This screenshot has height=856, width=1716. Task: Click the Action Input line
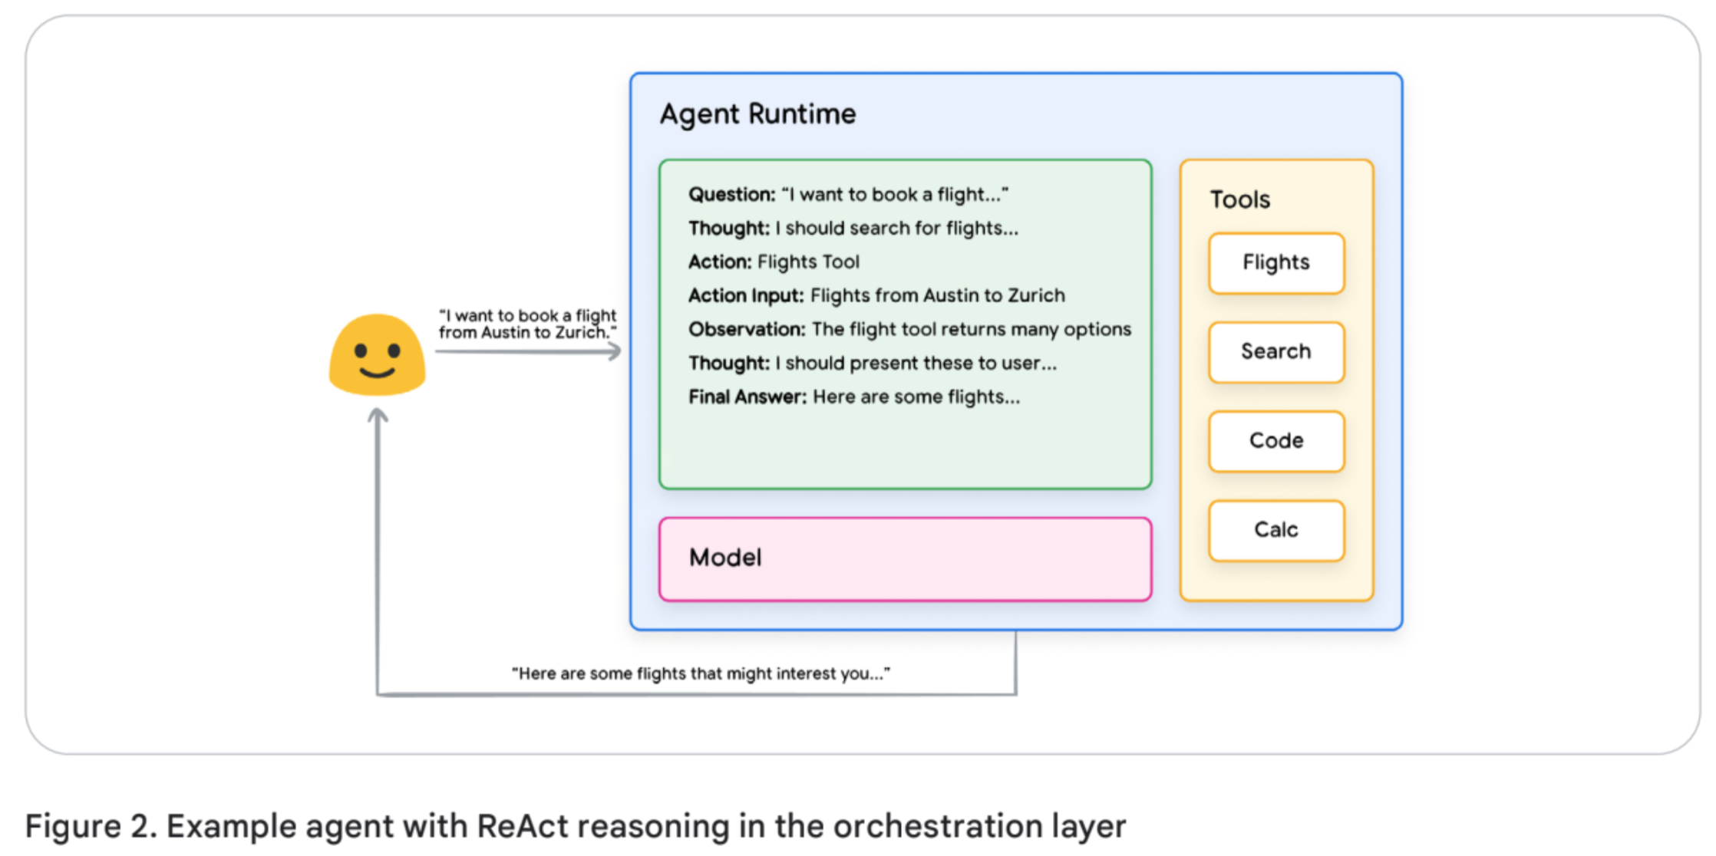click(x=876, y=296)
